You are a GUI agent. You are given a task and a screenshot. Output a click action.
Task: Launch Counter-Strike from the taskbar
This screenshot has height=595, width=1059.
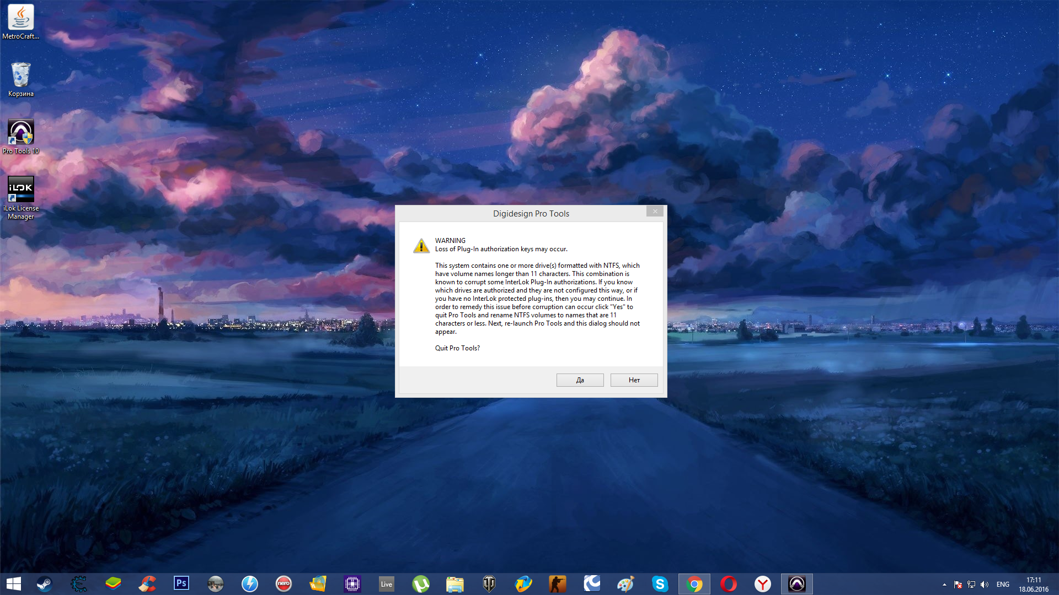[x=558, y=584]
